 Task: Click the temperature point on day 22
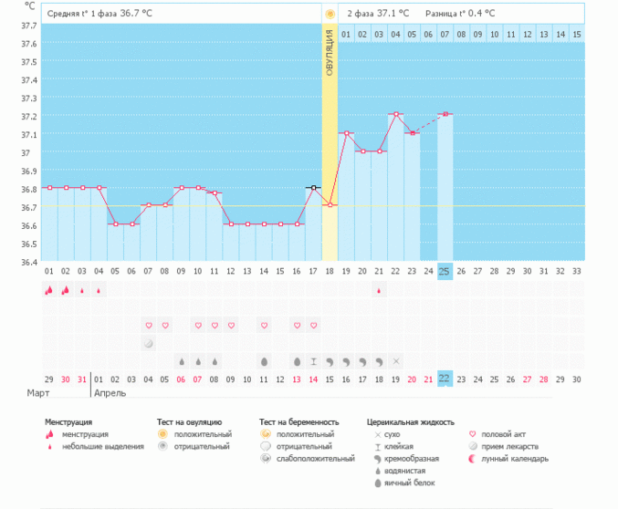coord(395,114)
